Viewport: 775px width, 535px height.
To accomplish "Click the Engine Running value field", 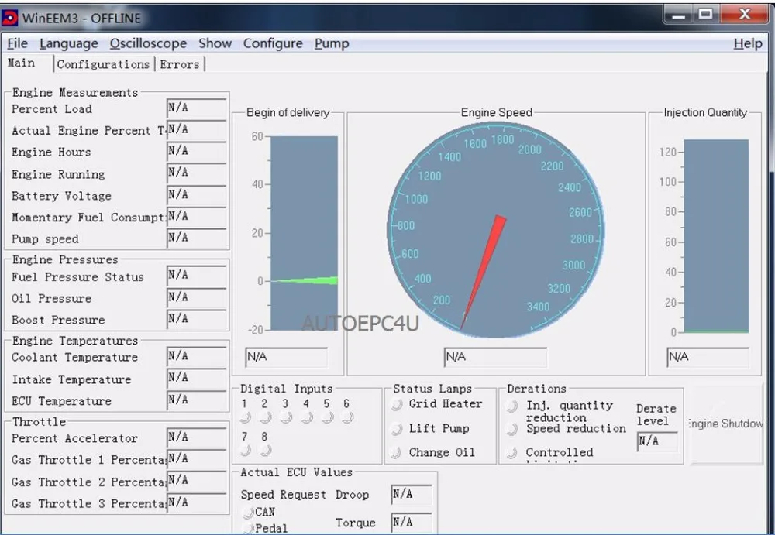I will pyautogui.click(x=197, y=173).
